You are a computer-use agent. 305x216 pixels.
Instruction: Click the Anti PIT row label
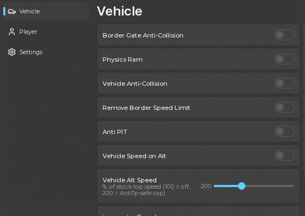point(115,132)
